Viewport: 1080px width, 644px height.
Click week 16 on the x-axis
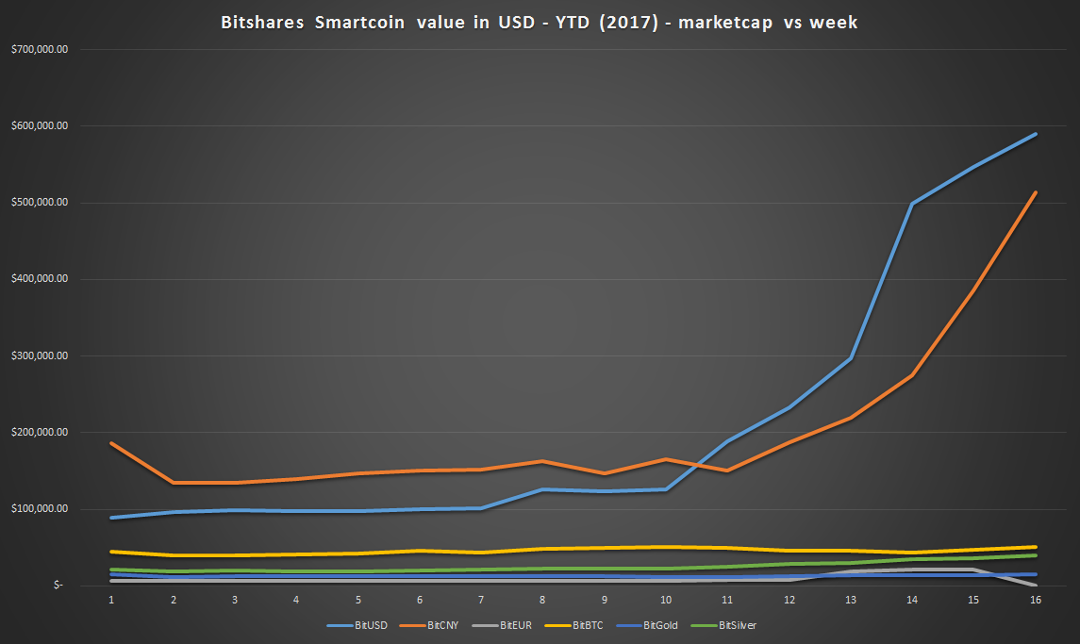pos(1036,601)
